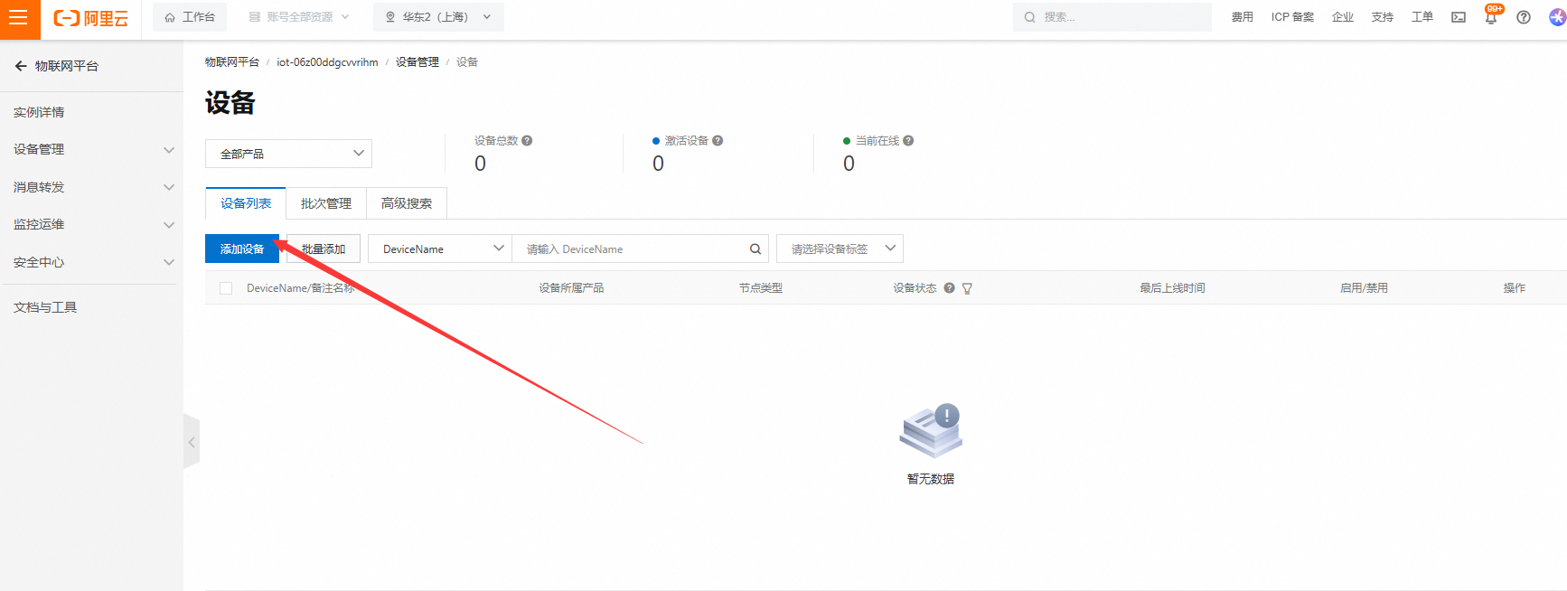Open the DeviceName search type dropdown
Screen dimensions: 1567x591
point(440,249)
